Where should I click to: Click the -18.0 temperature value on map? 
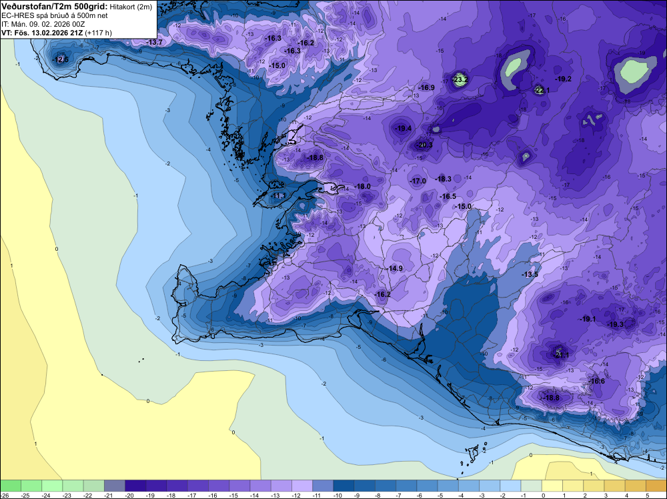[x=362, y=186]
